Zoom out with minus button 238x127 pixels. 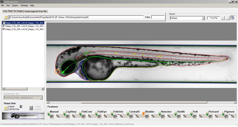[x=227, y=18]
